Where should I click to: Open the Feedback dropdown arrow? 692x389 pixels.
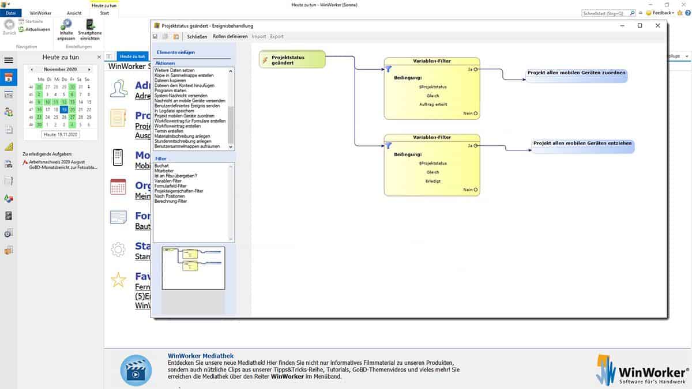point(674,13)
